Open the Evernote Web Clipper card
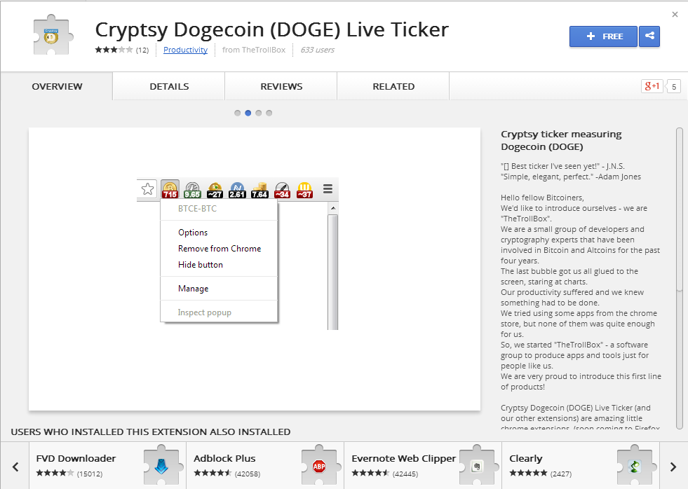The height and width of the screenshot is (489, 688). point(423,466)
